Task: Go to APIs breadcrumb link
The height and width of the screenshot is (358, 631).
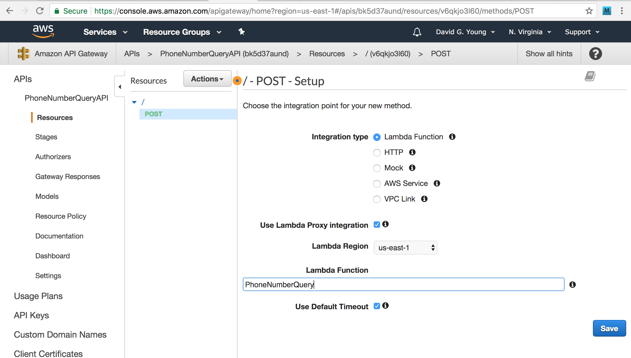Action: click(132, 54)
